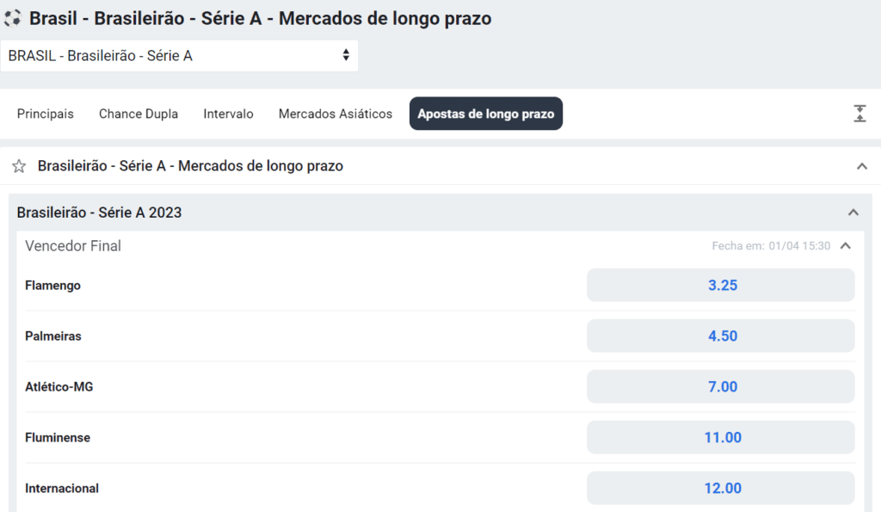Go to Mercados Asiáticos tab
881x512 pixels.
tap(336, 114)
